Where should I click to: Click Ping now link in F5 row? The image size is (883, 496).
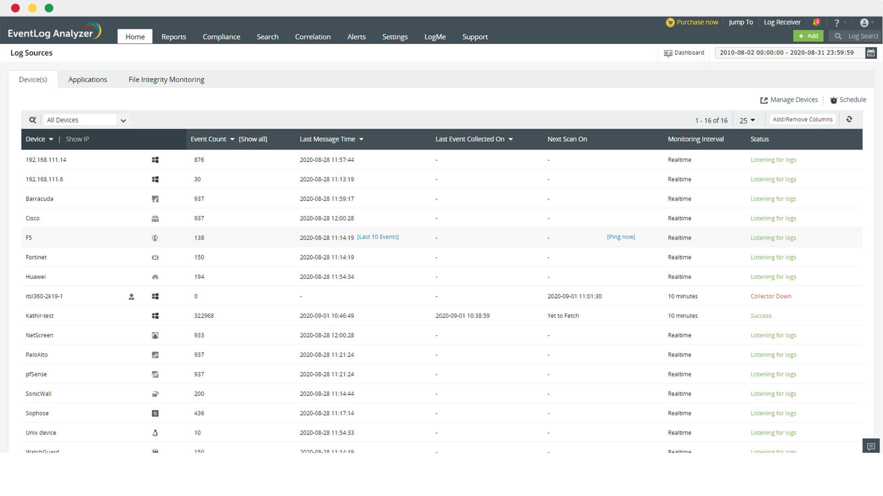(621, 237)
